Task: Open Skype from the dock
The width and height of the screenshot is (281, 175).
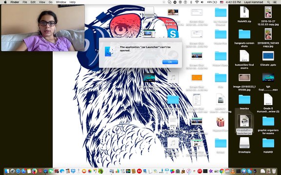Action: [249, 171]
